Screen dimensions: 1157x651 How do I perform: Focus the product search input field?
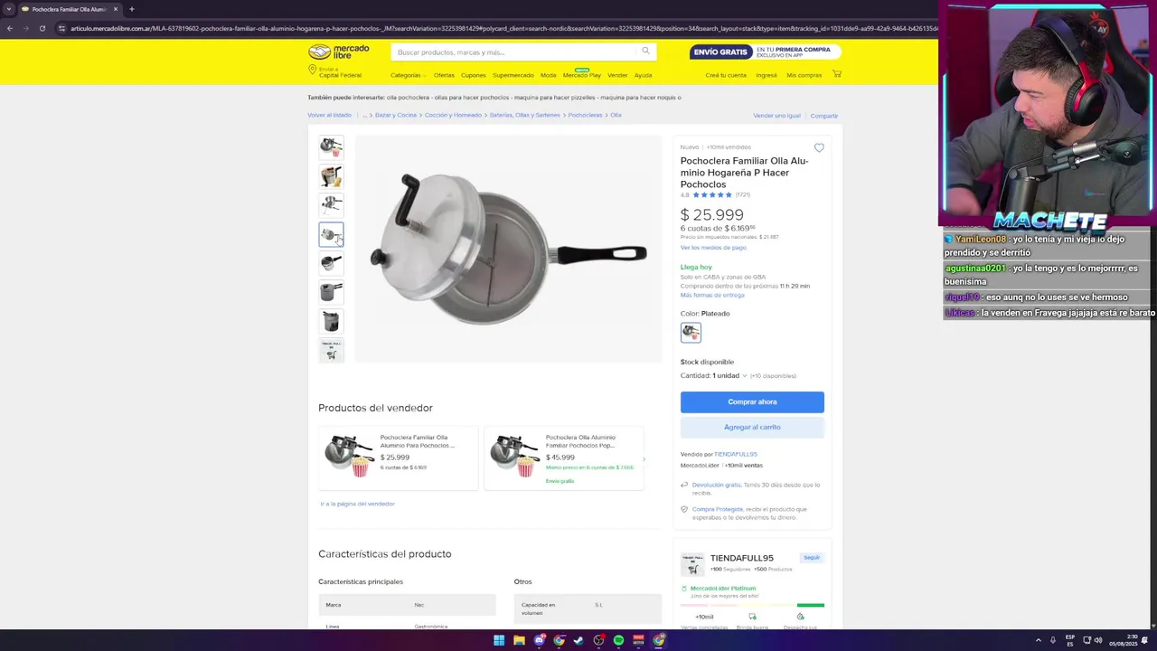[515, 52]
